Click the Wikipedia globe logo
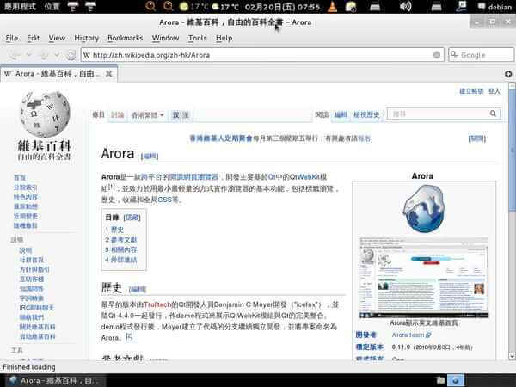 click(45, 114)
